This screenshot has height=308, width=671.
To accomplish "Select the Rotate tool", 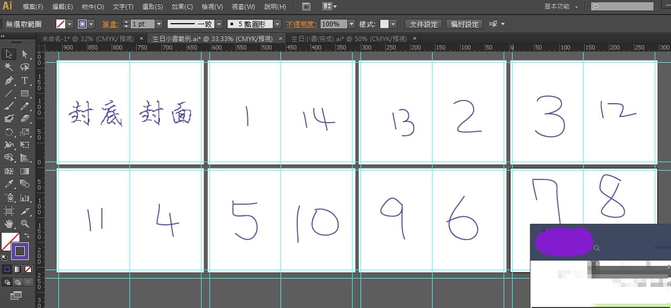I will (x=9, y=132).
